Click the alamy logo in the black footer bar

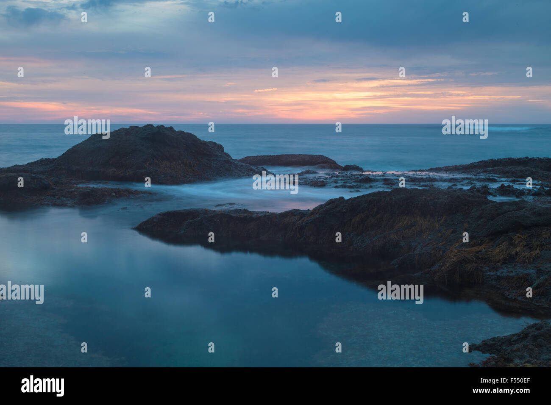coord(43,386)
